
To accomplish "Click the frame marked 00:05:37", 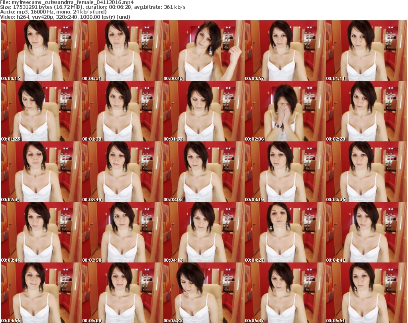I will point(285,293).
